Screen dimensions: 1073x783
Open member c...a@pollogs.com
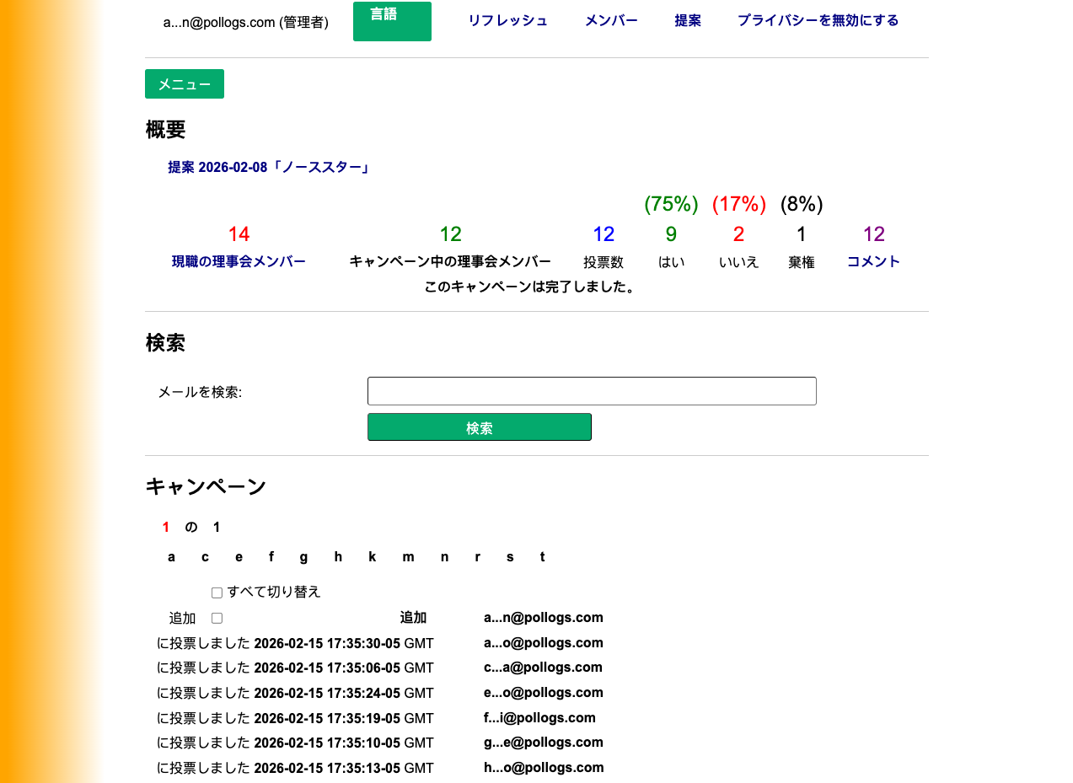point(543,667)
